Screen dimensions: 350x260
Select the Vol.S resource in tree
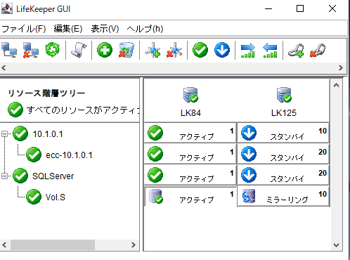click(56, 197)
